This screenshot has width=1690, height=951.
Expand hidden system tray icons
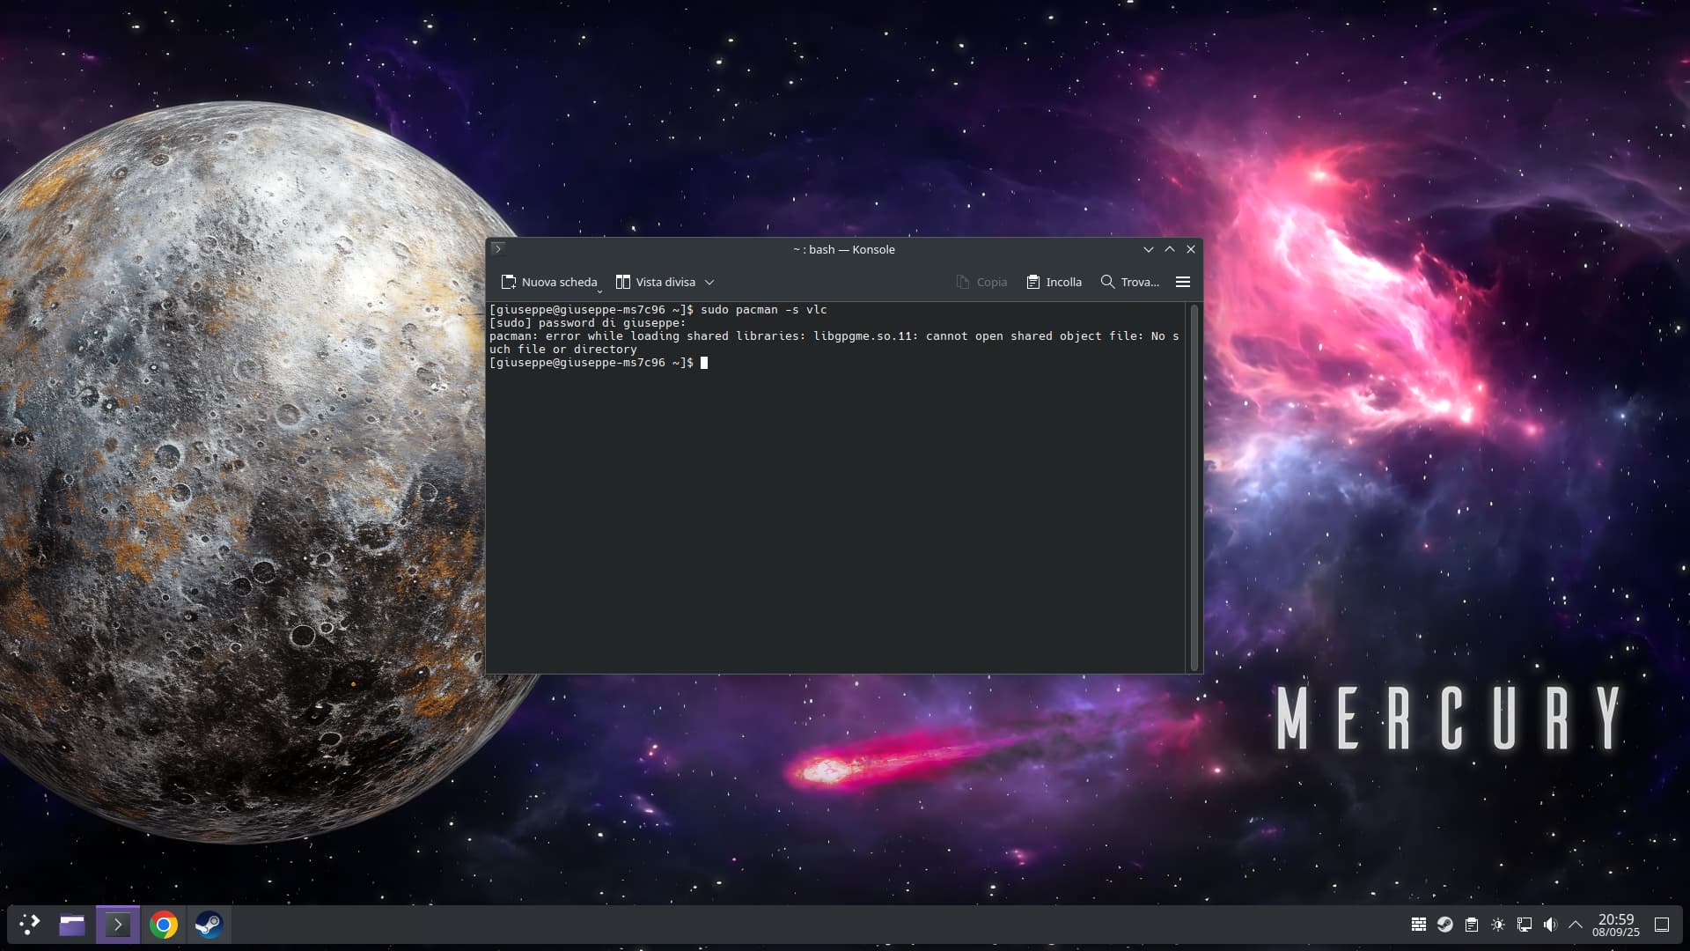click(x=1576, y=925)
